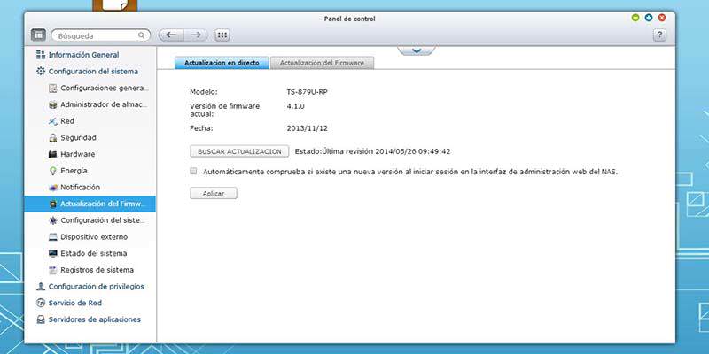
Task: Close the Panel de control window
Action: tap(662, 18)
